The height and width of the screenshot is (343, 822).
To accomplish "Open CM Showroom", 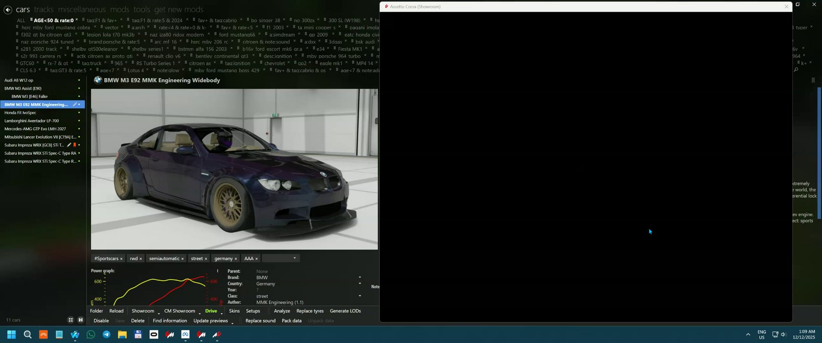I will point(180,311).
